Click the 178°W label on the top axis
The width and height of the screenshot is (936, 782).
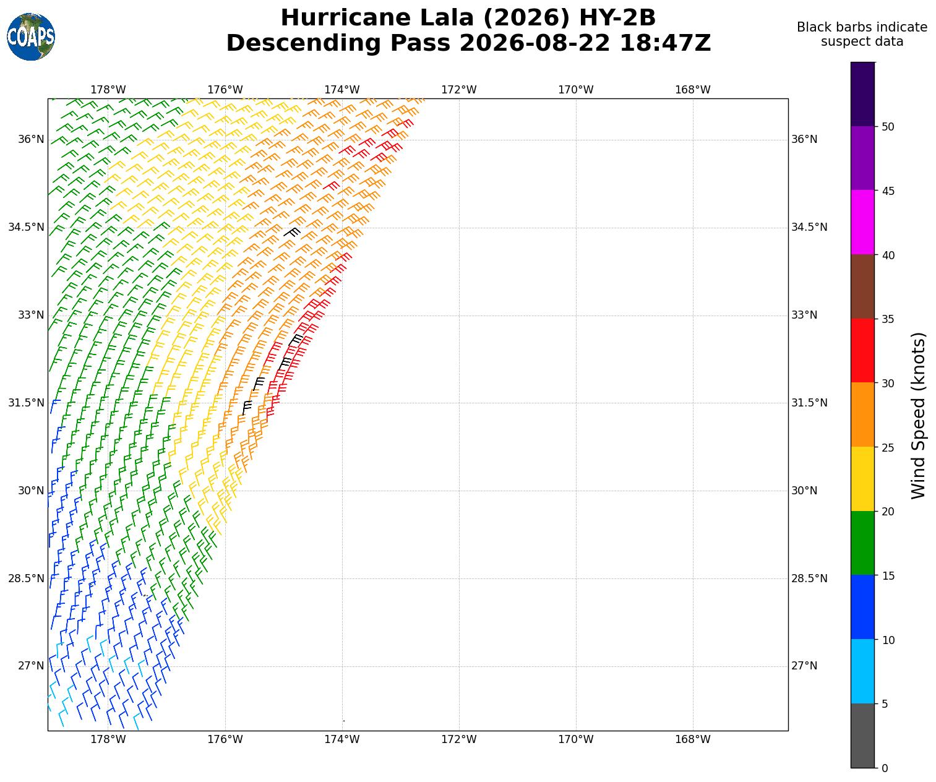[x=108, y=90]
